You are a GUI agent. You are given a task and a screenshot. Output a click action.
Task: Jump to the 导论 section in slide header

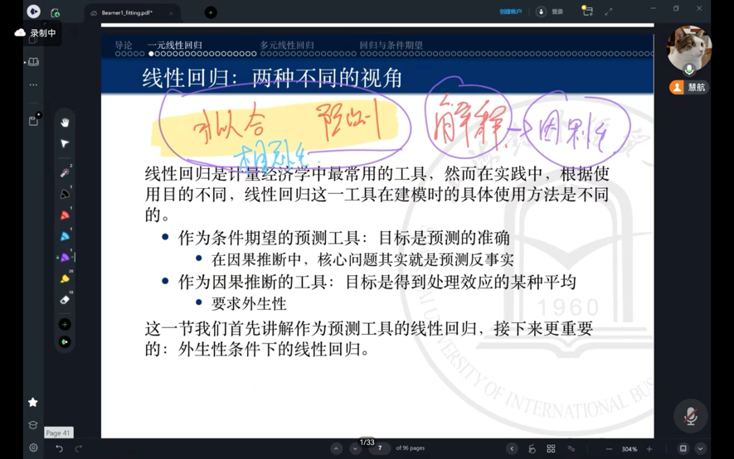[124, 46]
